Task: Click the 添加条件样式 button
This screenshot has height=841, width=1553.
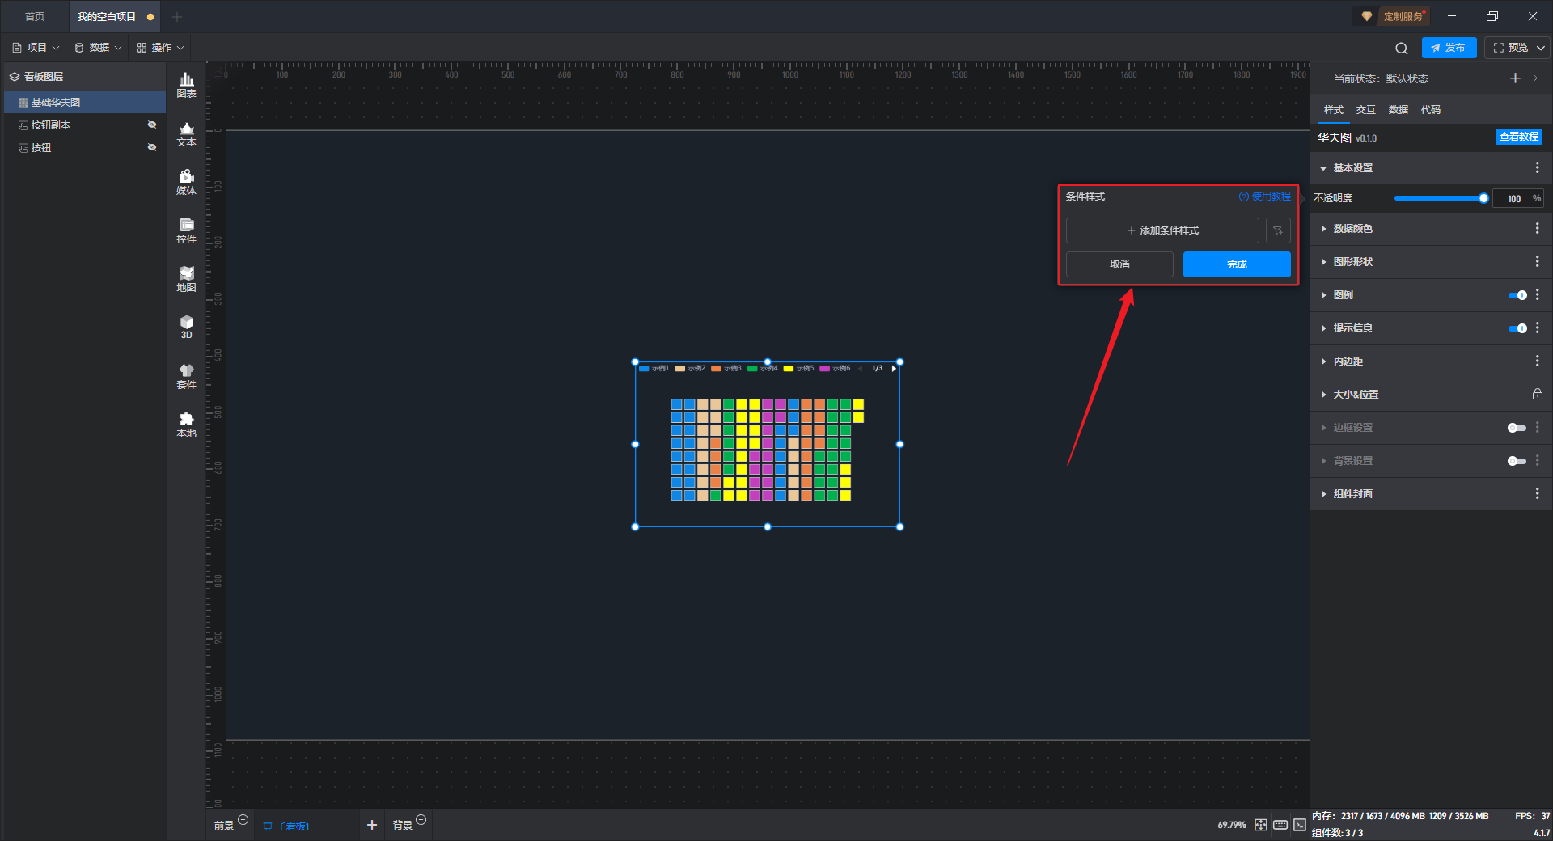Action: point(1162,230)
